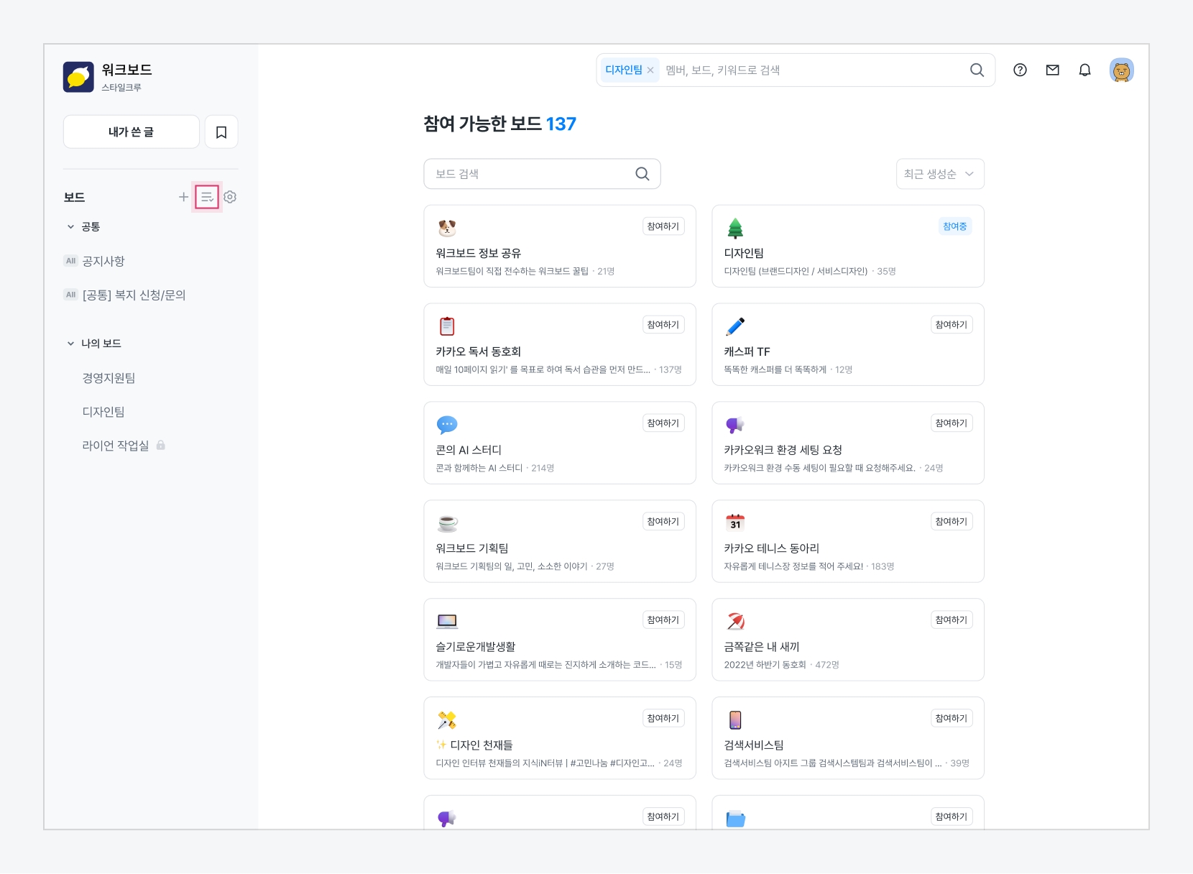Click the board search magnifier icon

[x=642, y=174]
